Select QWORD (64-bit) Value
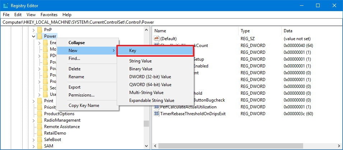 click(155, 85)
